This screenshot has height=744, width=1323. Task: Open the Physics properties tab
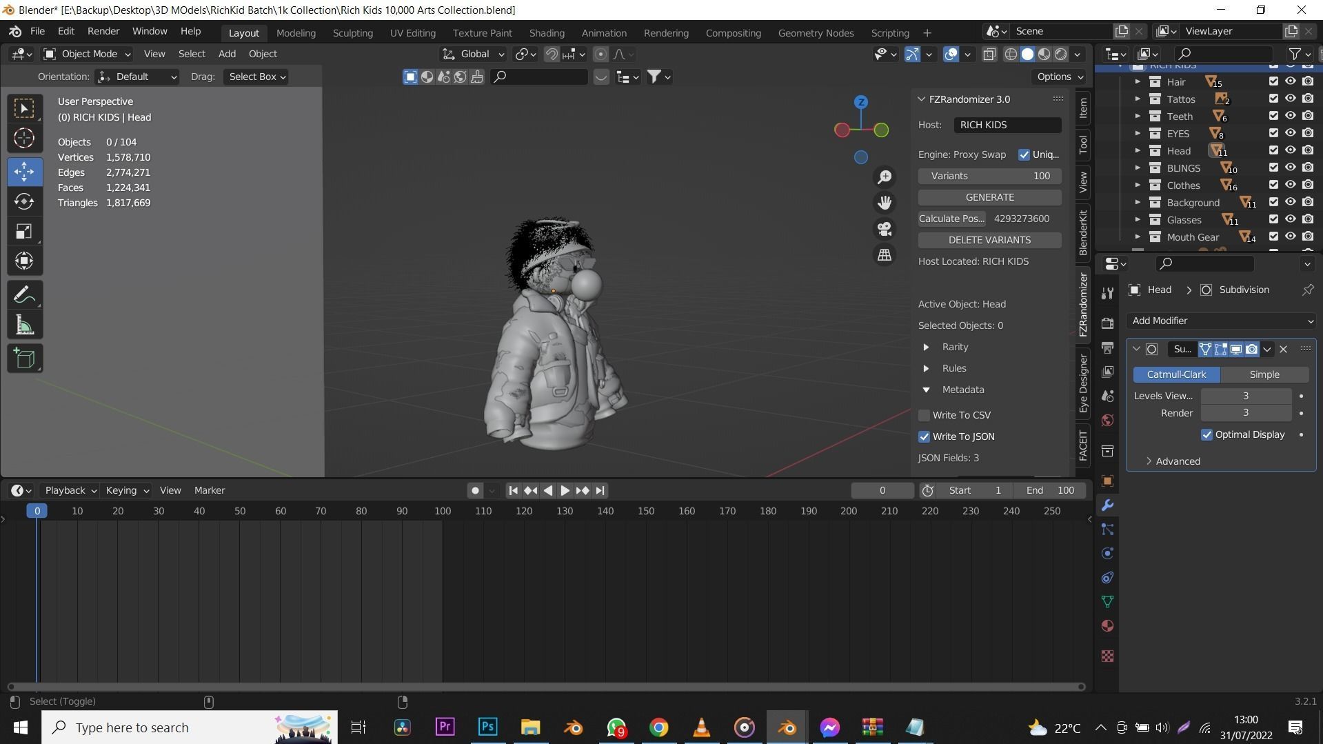pos(1107,554)
